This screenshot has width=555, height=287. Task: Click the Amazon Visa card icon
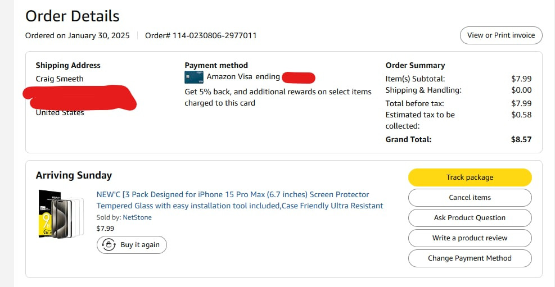click(193, 77)
